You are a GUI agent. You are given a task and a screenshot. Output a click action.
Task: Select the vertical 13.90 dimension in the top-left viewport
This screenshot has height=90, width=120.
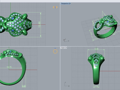39,24
